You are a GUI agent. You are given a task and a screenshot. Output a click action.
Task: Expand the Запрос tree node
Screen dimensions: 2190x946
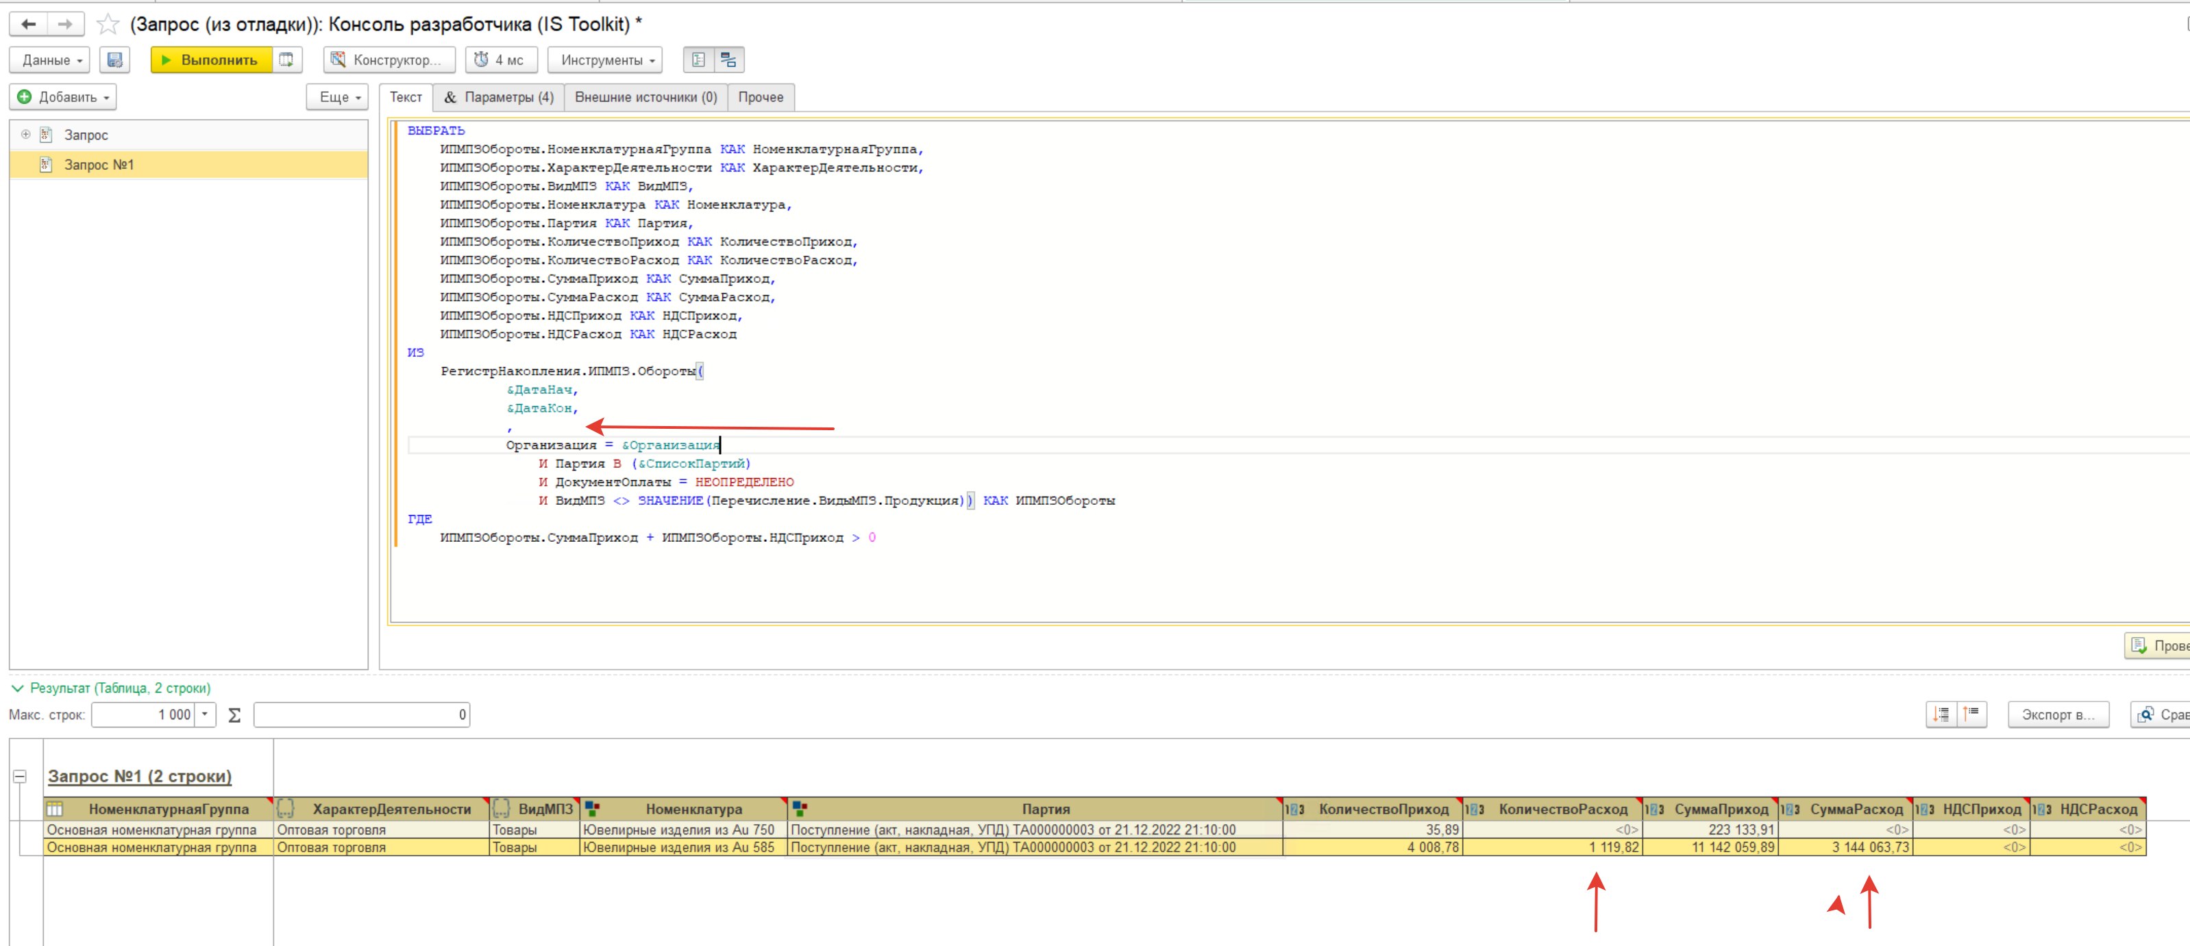[x=25, y=134]
